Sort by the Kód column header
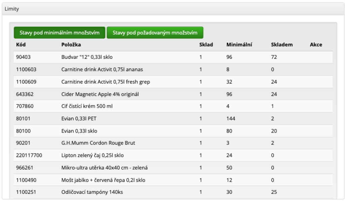This screenshot has width=345, height=203. point(21,45)
